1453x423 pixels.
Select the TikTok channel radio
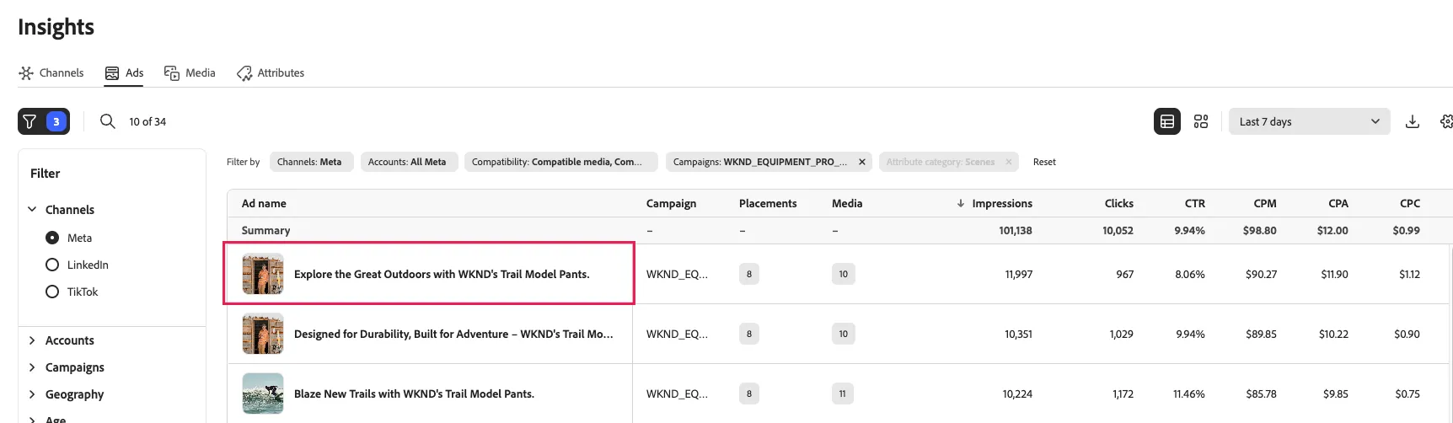(x=52, y=292)
